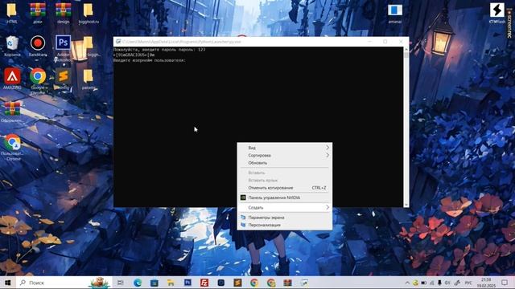Select the Adobe Photoshop desktop shortcut
Image resolution: width=515 pixels, height=289 pixels.
(63, 47)
